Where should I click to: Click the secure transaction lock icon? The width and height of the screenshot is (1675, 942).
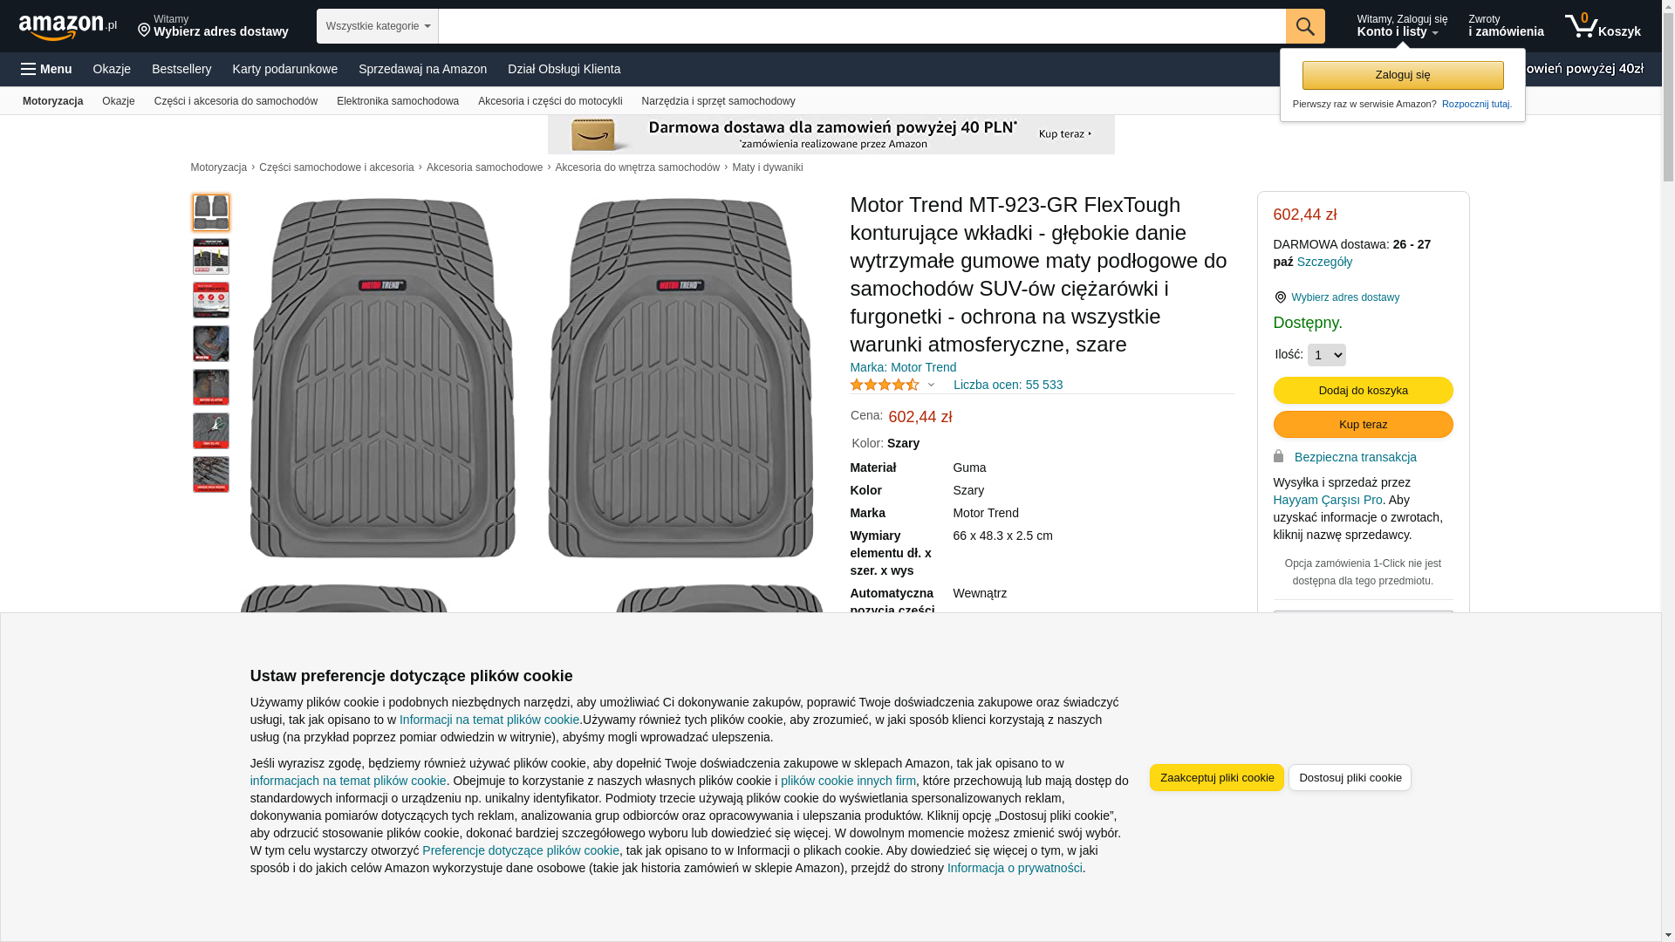coord(1278,456)
